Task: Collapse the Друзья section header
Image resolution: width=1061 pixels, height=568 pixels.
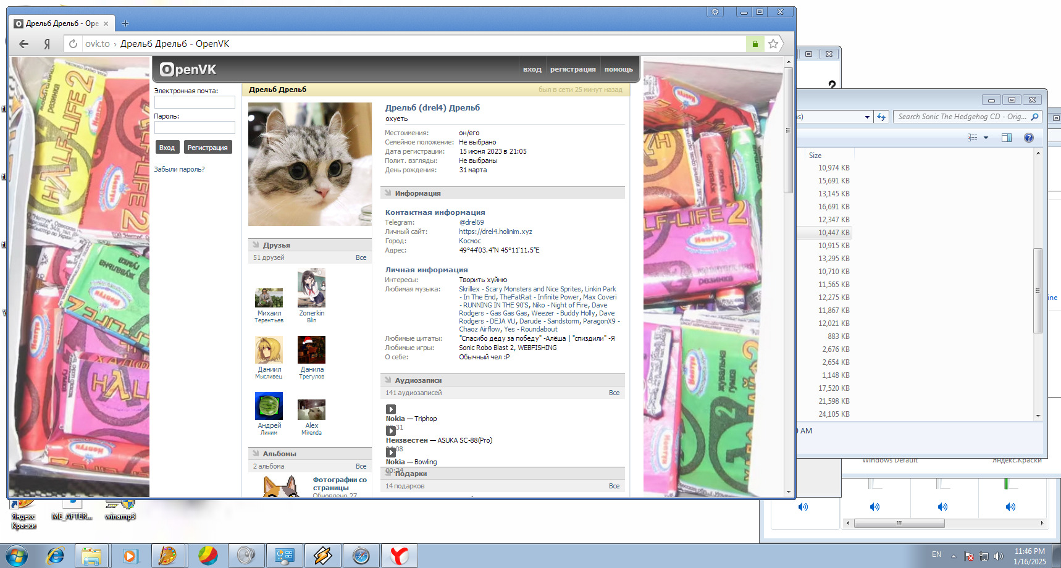Action: (x=310, y=245)
